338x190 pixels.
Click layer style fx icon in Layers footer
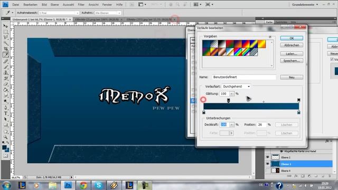point(296,176)
